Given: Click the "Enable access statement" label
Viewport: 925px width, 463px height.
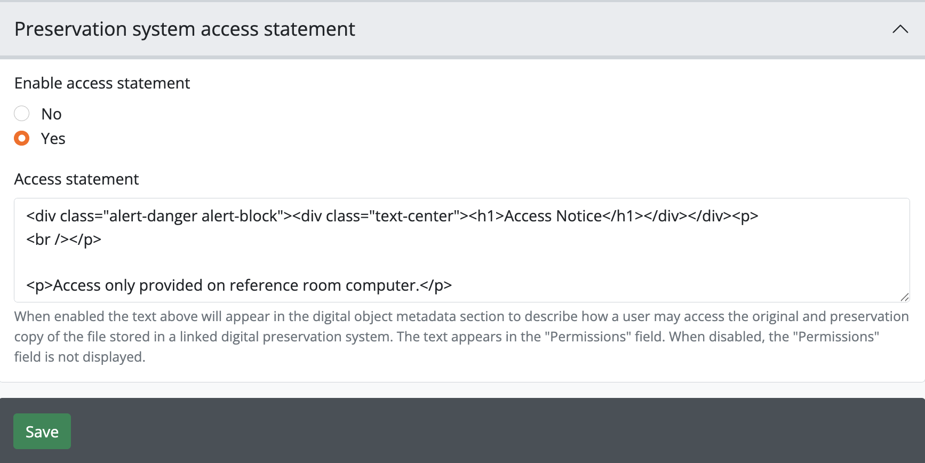Looking at the screenshot, I should pos(102,83).
